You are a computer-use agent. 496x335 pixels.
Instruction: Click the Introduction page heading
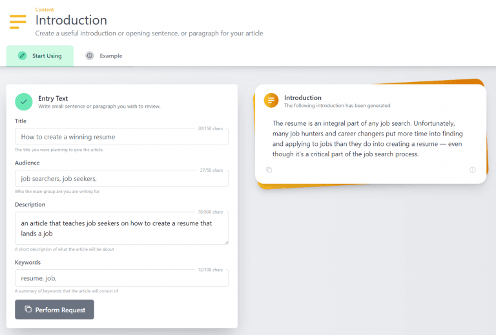(71, 20)
